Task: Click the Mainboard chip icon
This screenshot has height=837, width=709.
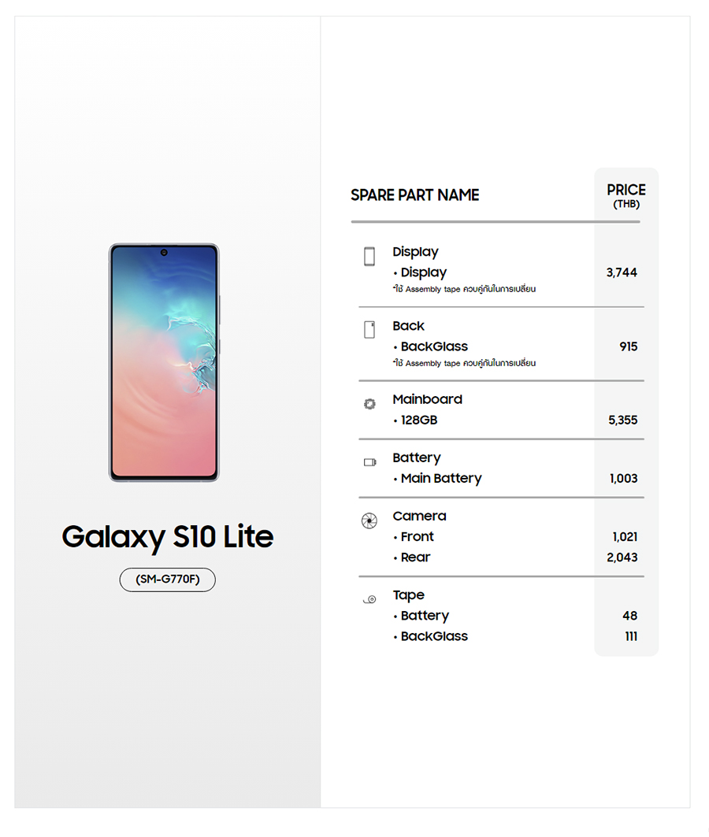Action: [x=369, y=404]
